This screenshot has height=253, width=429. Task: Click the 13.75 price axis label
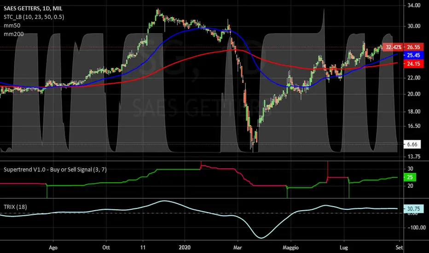414,156
